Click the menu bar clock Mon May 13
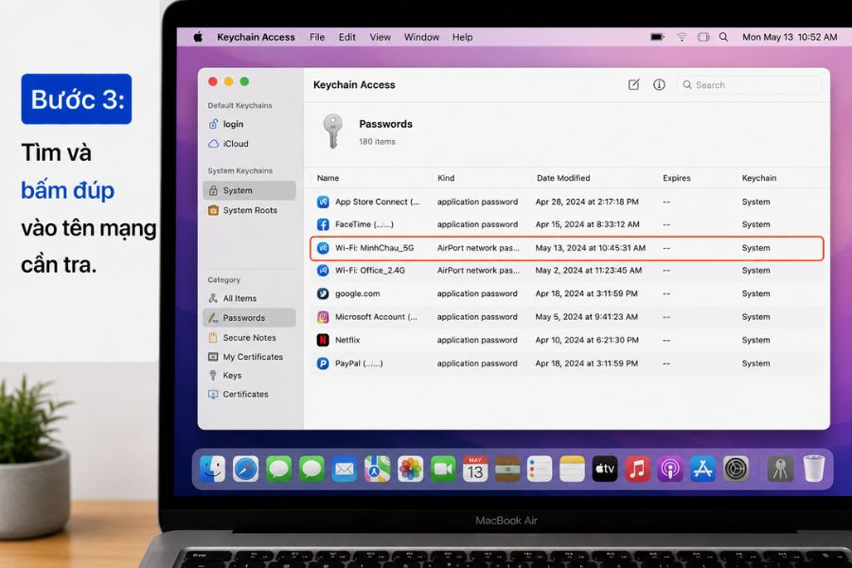 (x=790, y=37)
